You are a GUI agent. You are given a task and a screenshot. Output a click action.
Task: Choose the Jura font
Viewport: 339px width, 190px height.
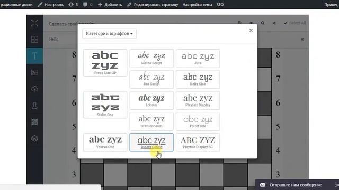pos(198,59)
